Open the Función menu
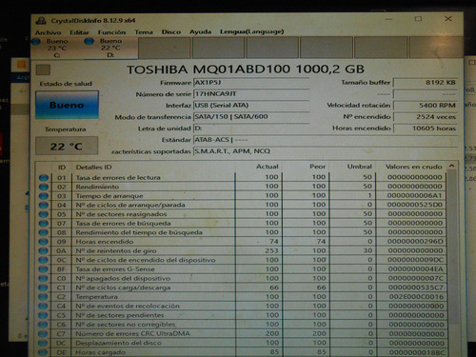This screenshot has width=476, height=357. (111, 32)
